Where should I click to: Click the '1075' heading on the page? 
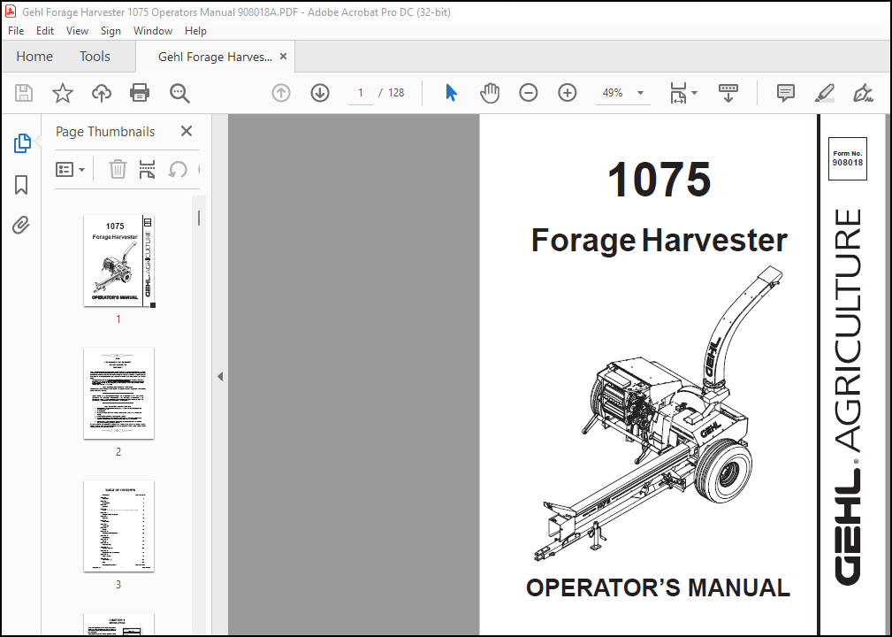[x=659, y=180]
